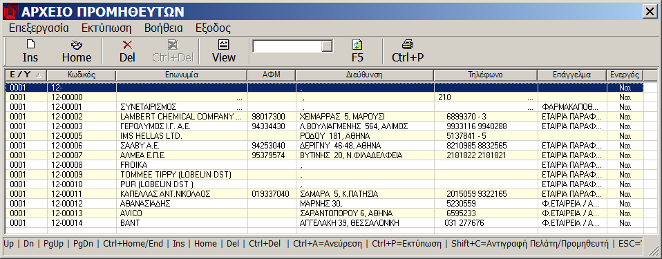
Task: Select ΚΑΠΕΛΛΑΣ ΑΝΤ.ΝΙΚΟΛΑΟΣ supplier
Action: click(324, 194)
